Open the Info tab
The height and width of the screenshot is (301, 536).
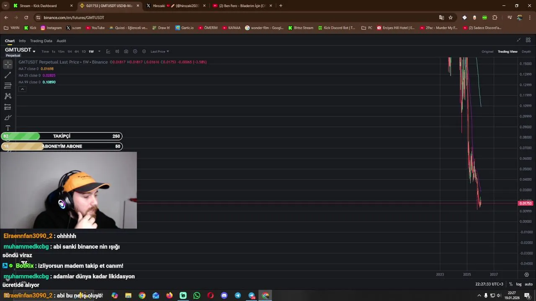click(x=22, y=41)
